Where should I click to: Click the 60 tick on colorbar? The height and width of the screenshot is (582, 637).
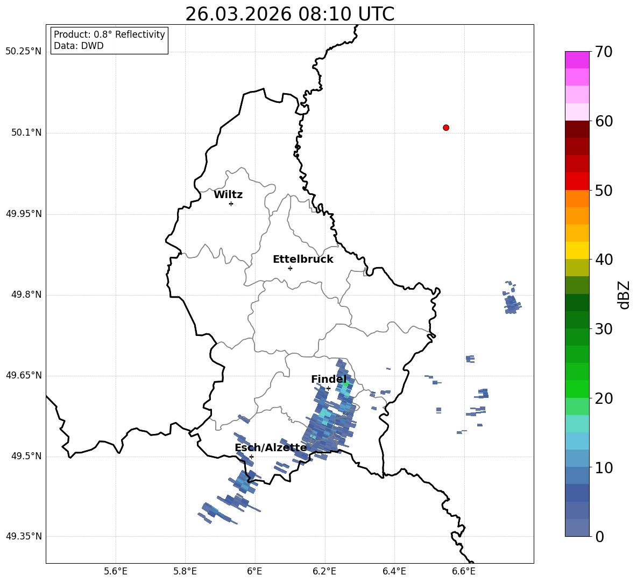(603, 121)
